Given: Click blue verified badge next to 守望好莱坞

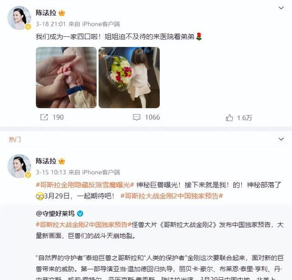Looking at the screenshot, I should point(80,213).
